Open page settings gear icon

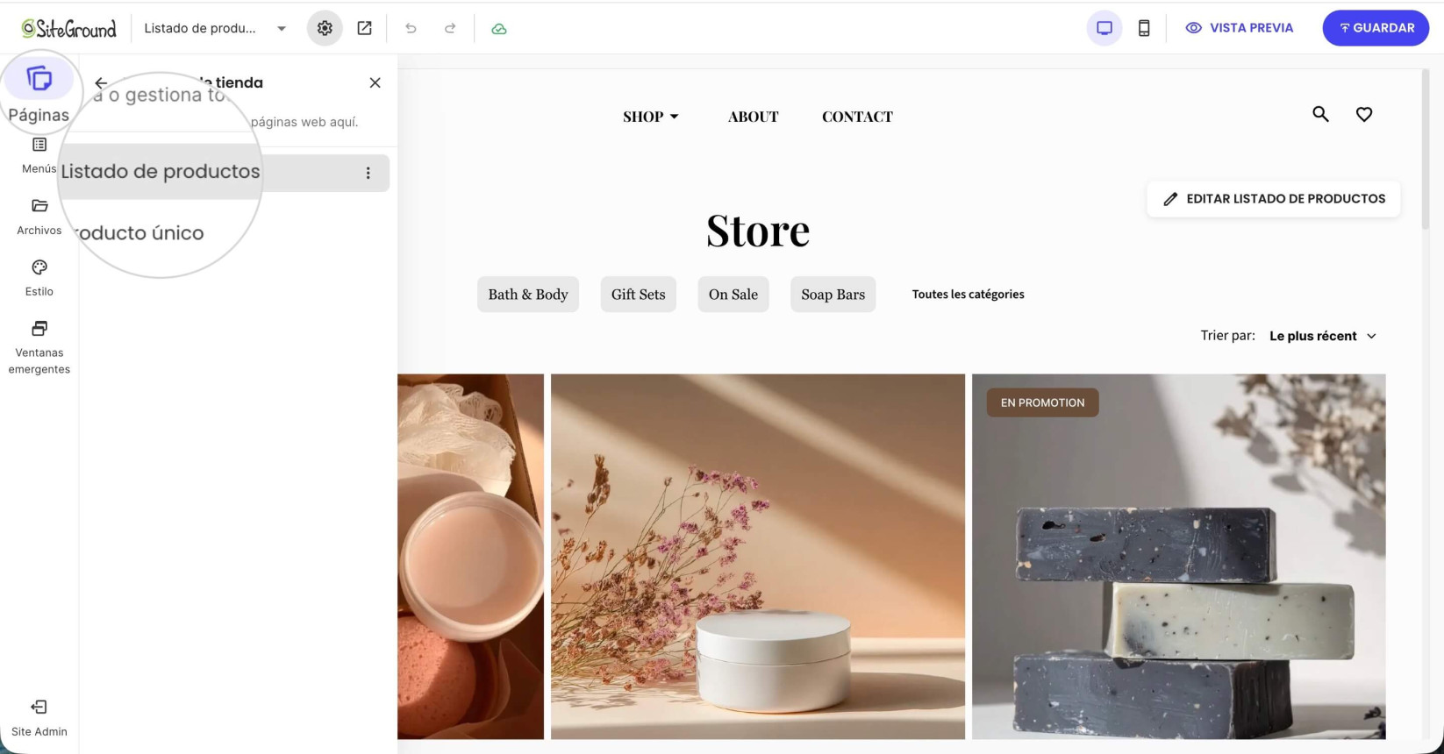(x=325, y=28)
